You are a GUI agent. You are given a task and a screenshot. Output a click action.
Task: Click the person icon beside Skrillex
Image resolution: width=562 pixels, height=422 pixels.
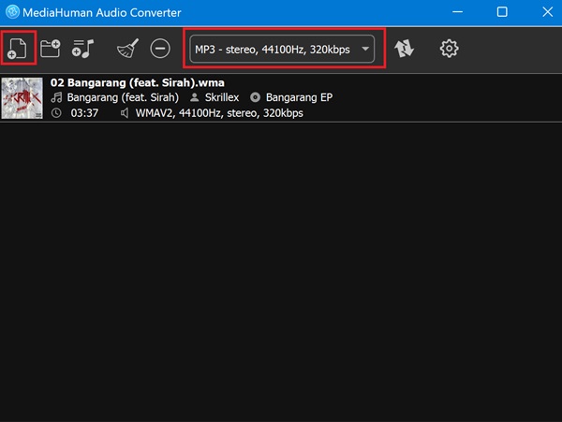pyautogui.click(x=194, y=97)
